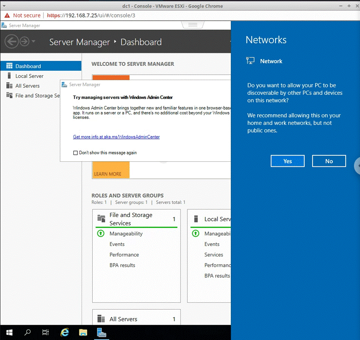Click the Server Manager forward arrow button
The width and height of the screenshot is (360, 340).
pyautogui.click(x=24, y=41)
